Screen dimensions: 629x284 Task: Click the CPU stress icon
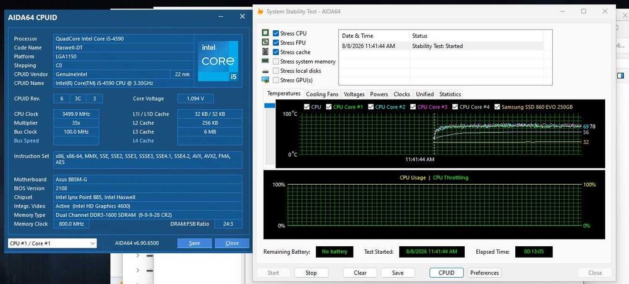click(x=265, y=33)
